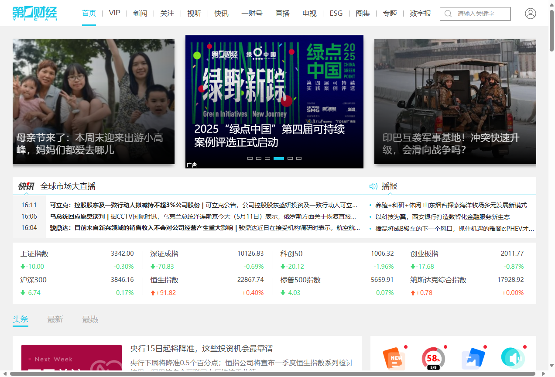Click the teal audio speaker icon at bottom right
Image resolution: width=555 pixels, height=377 pixels.
pos(513,358)
